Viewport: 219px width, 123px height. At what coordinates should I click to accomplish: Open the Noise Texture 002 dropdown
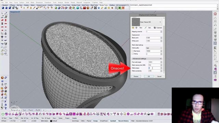(160, 22)
